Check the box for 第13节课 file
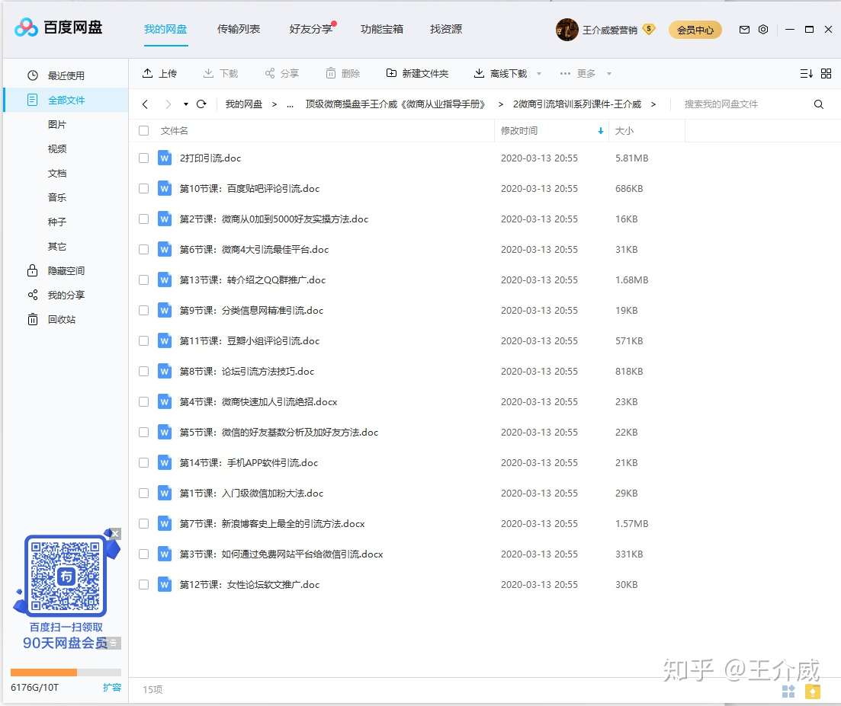This screenshot has width=841, height=706. click(144, 280)
